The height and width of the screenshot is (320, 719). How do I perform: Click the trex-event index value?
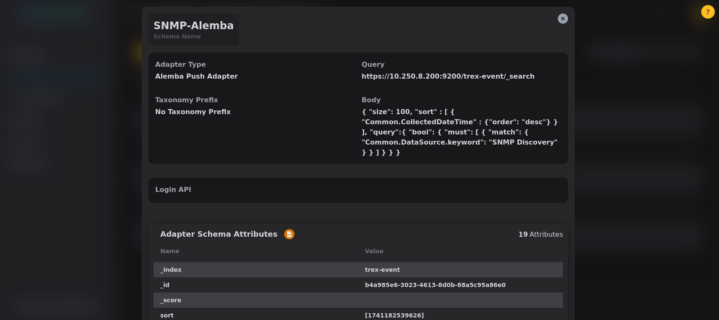pyautogui.click(x=382, y=270)
